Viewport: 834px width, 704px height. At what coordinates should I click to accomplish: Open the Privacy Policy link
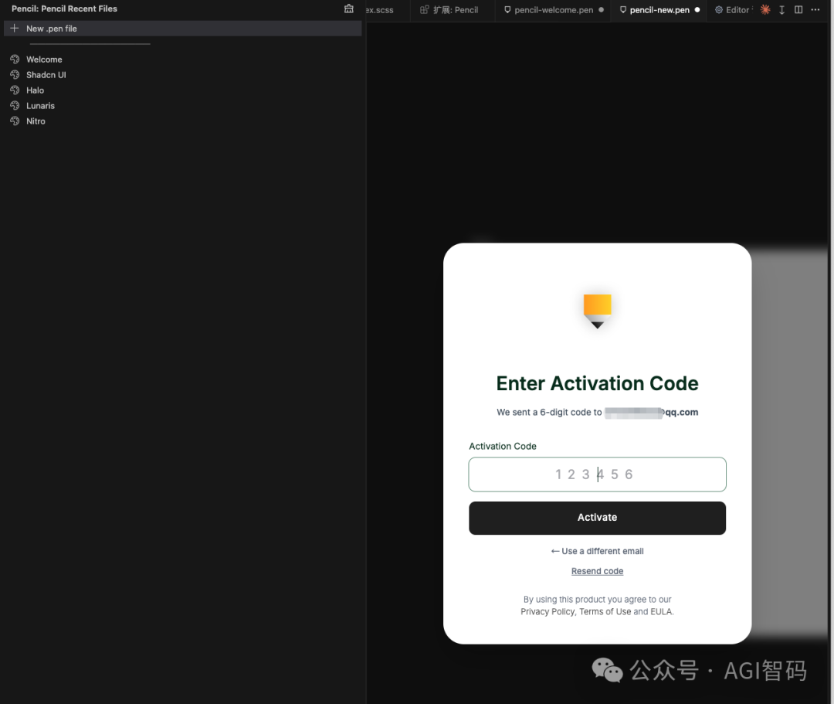point(548,612)
